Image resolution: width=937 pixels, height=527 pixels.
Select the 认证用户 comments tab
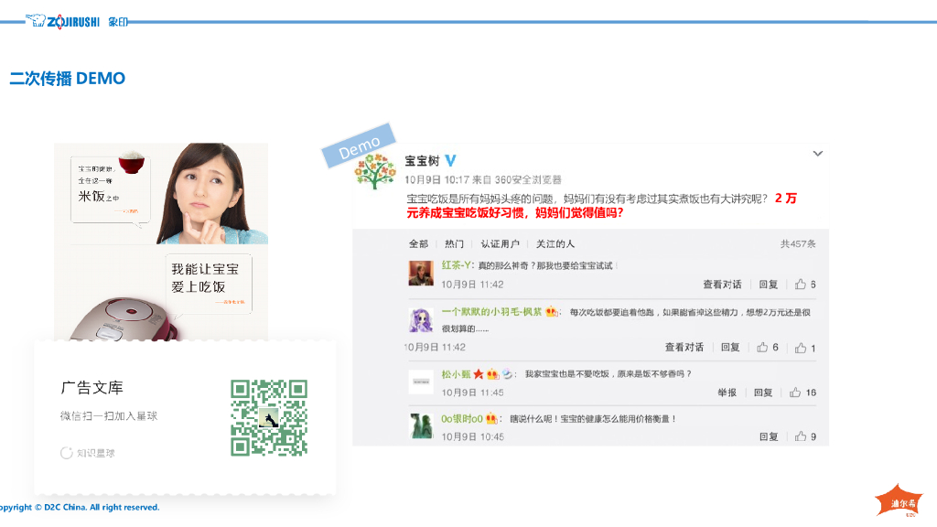click(501, 243)
